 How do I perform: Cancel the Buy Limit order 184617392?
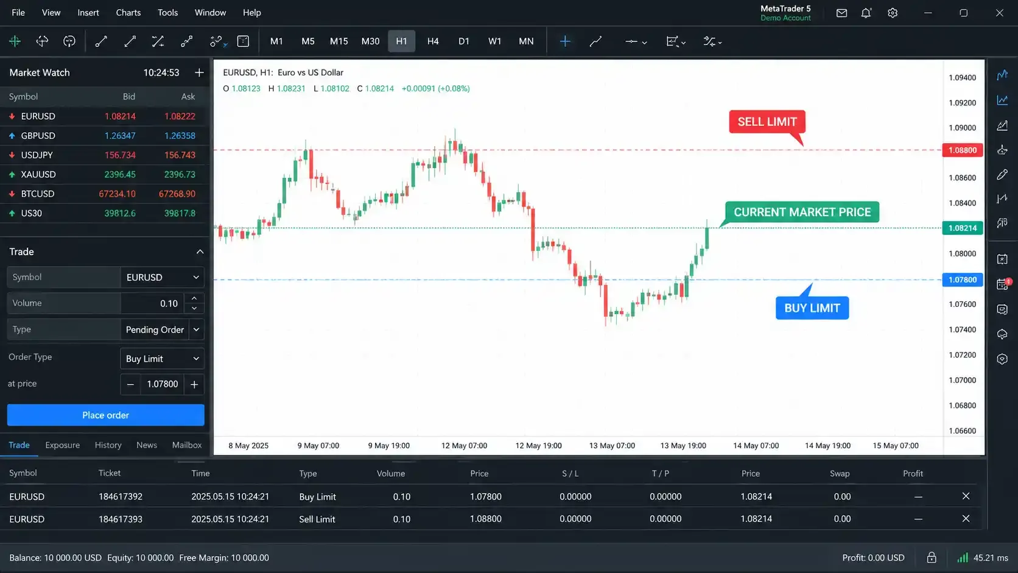coord(966,496)
